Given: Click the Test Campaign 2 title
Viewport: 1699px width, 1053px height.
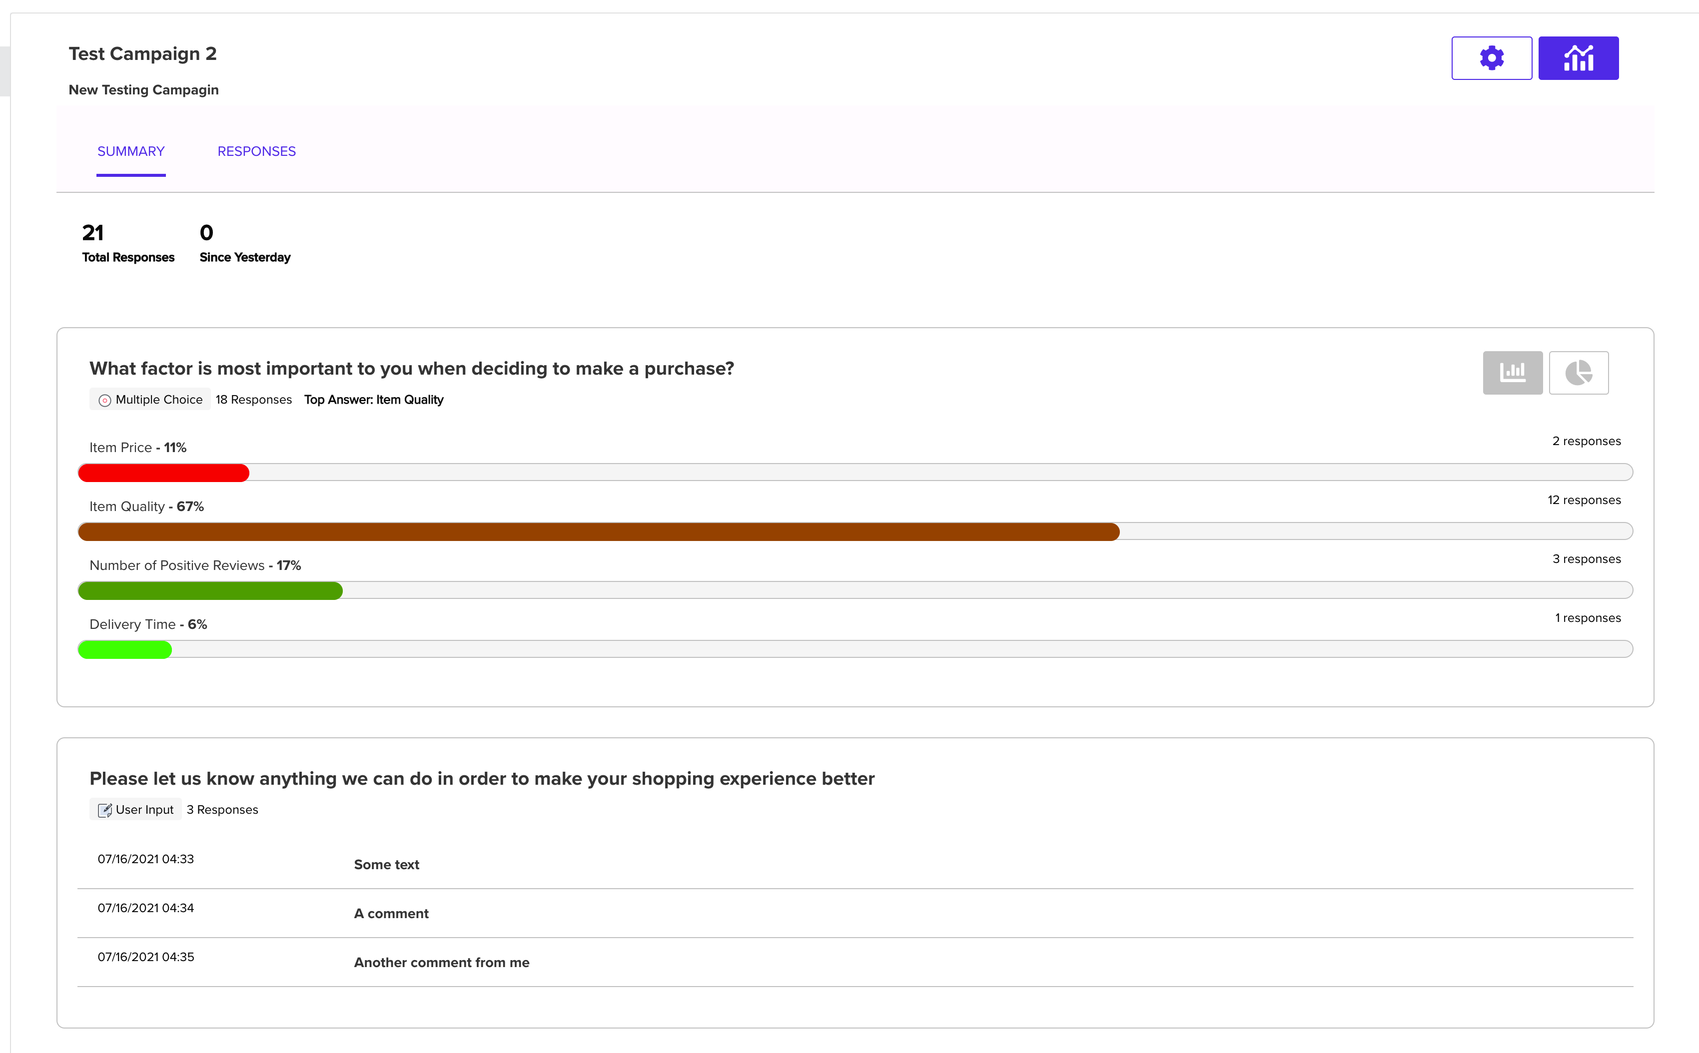Looking at the screenshot, I should (143, 53).
